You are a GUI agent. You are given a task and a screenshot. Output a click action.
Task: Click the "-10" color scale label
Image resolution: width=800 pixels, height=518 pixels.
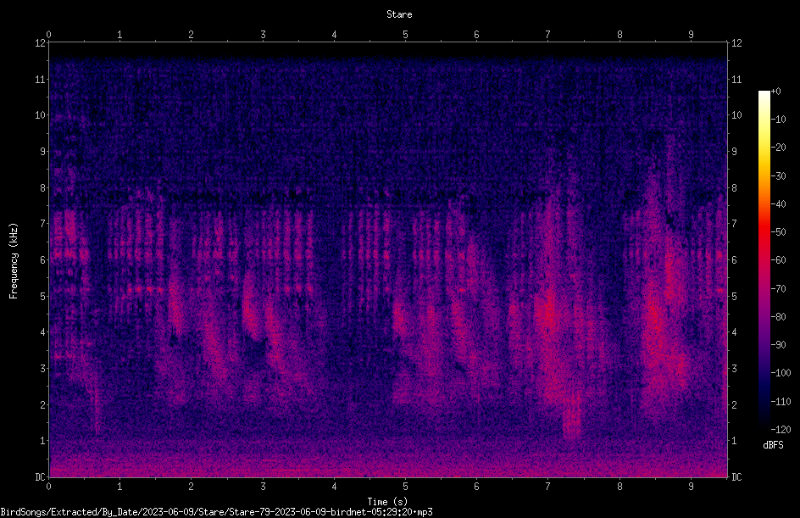(x=778, y=120)
